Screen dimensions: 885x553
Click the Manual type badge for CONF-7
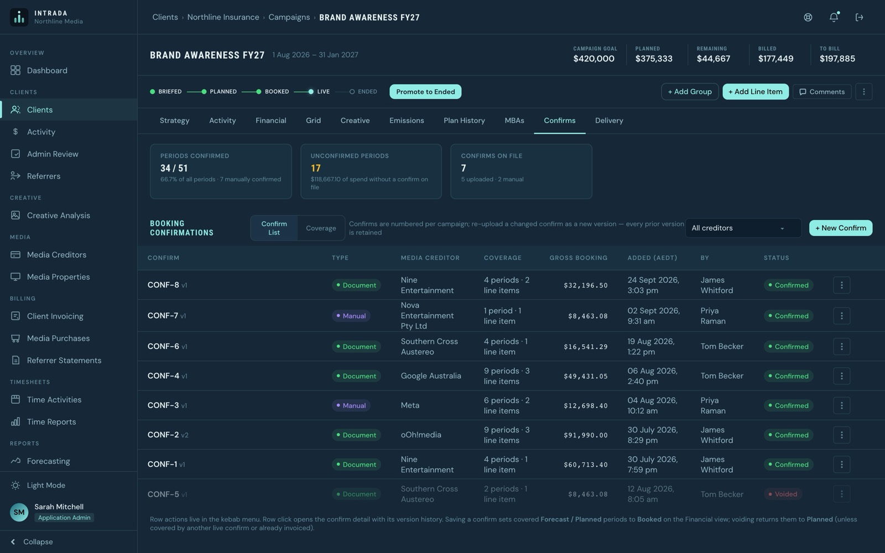pyautogui.click(x=352, y=316)
